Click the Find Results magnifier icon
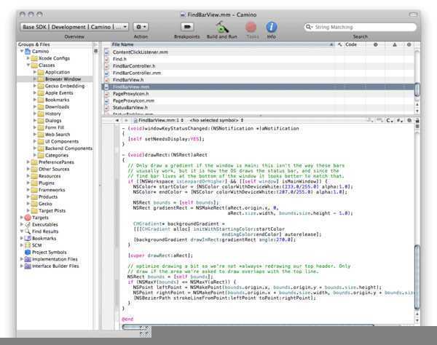The height and width of the screenshot is (345, 437). (28, 231)
